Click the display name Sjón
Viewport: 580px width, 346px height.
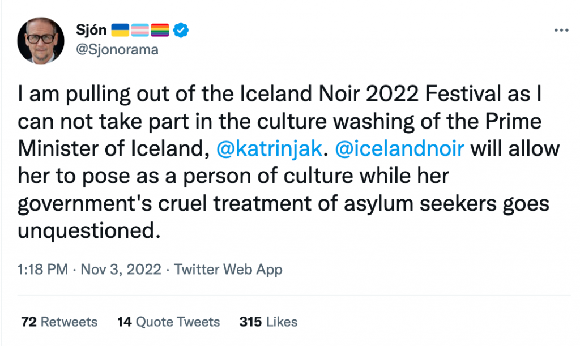click(91, 31)
